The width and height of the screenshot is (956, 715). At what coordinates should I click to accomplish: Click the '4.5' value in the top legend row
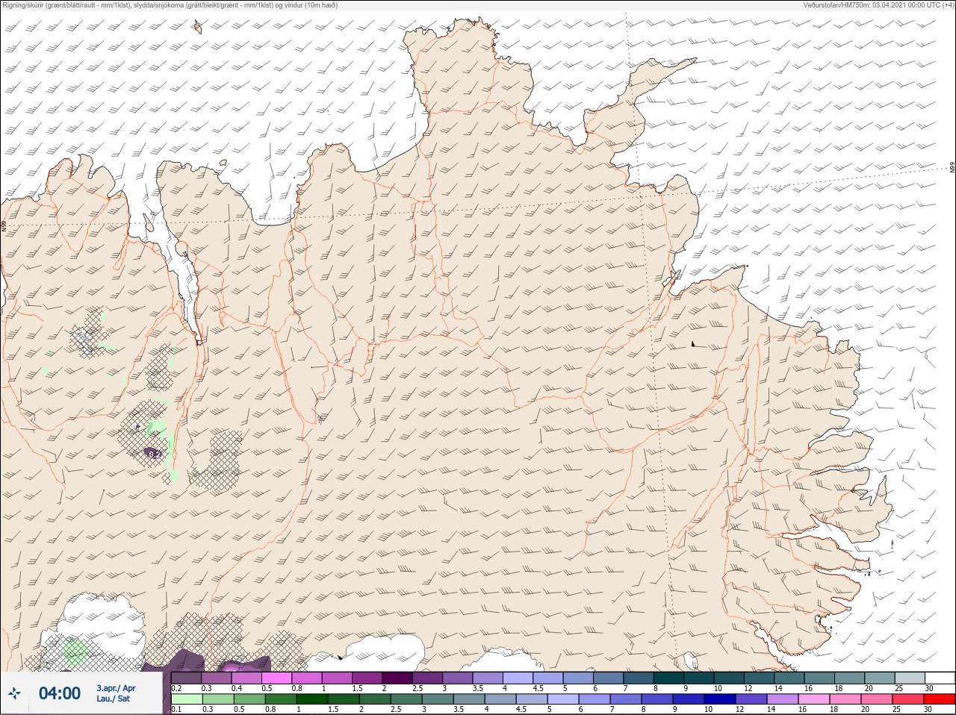pyautogui.click(x=538, y=688)
